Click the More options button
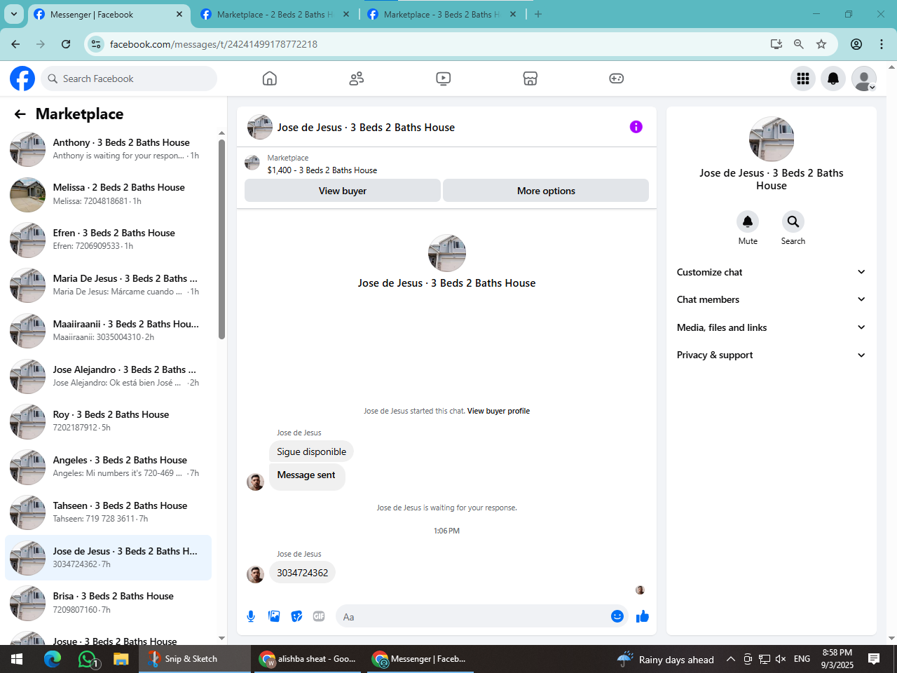The width and height of the screenshot is (897, 673). (x=546, y=191)
